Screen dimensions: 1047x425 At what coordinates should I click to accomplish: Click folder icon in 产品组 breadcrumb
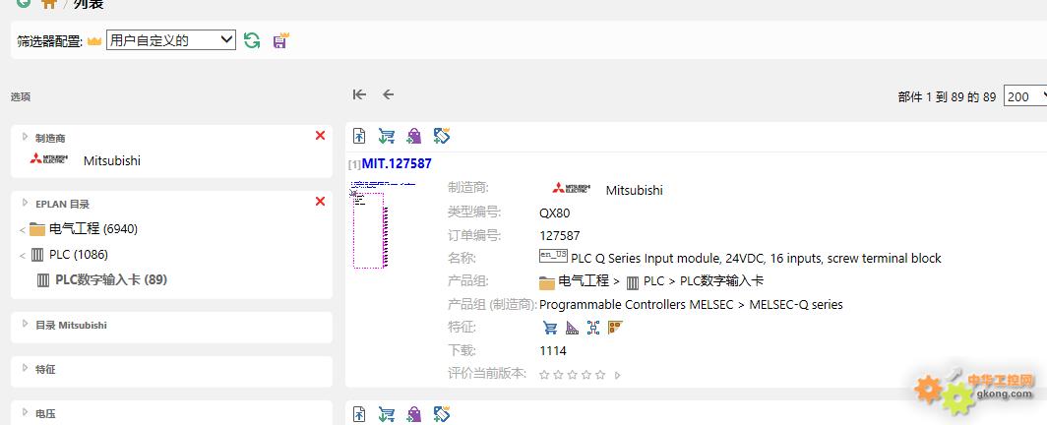pos(547,283)
